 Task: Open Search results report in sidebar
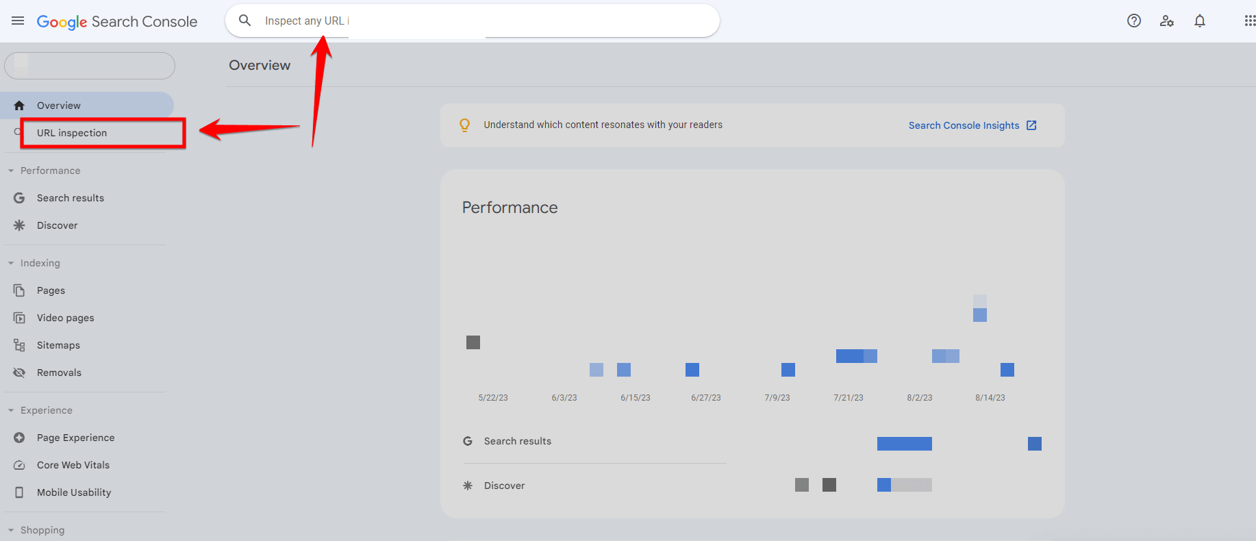point(71,198)
